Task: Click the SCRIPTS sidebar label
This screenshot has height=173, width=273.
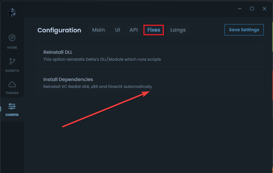Action: coord(12,71)
